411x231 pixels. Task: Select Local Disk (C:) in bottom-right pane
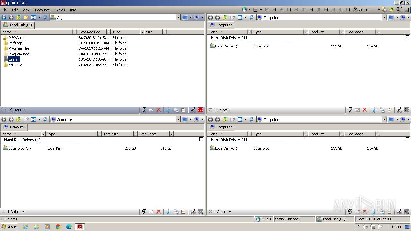pyautogui.click(x=226, y=148)
